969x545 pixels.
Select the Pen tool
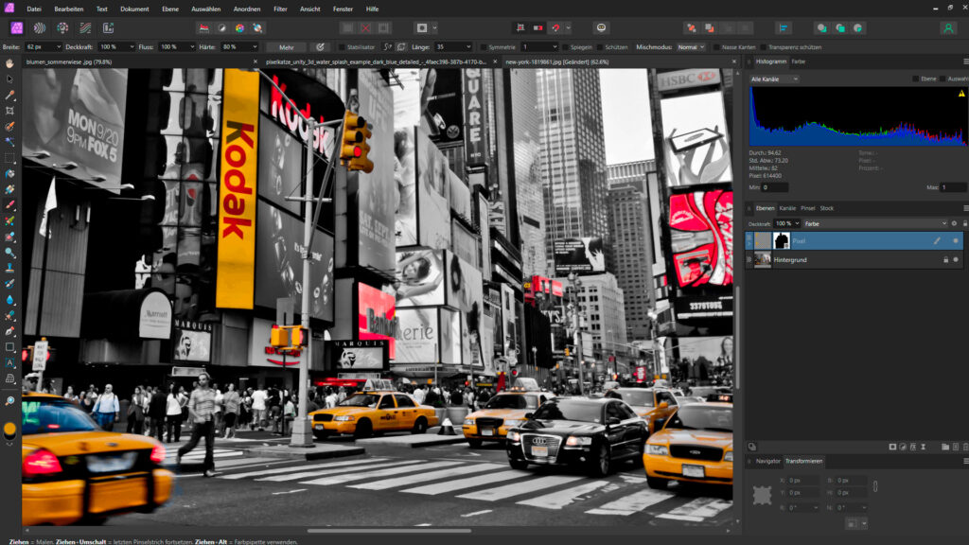coord(9,331)
